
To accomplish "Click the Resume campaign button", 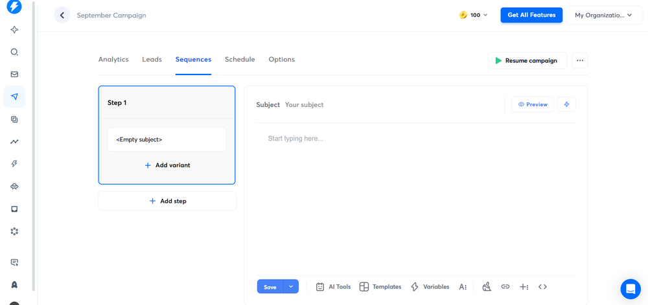I will tap(527, 61).
